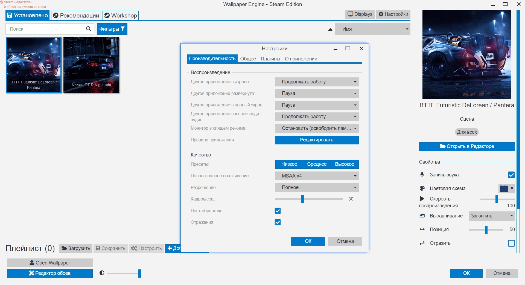Open Цветовая схема color swatch
The image size is (525, 285).
(507, 188)
